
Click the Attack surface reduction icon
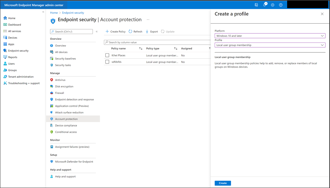[52, 112]
